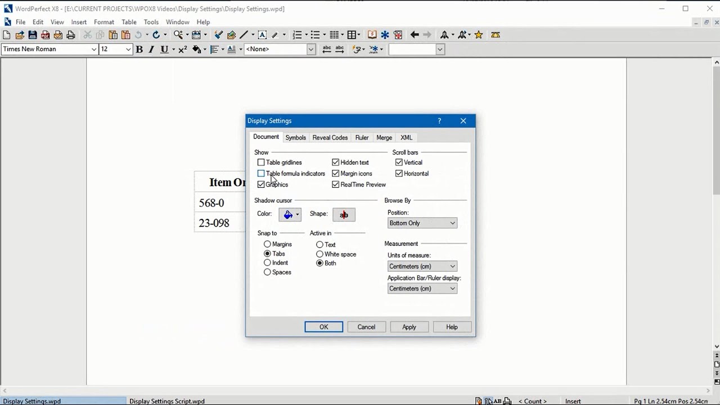
Task: Open the Format menu
Action: point(103,22)
